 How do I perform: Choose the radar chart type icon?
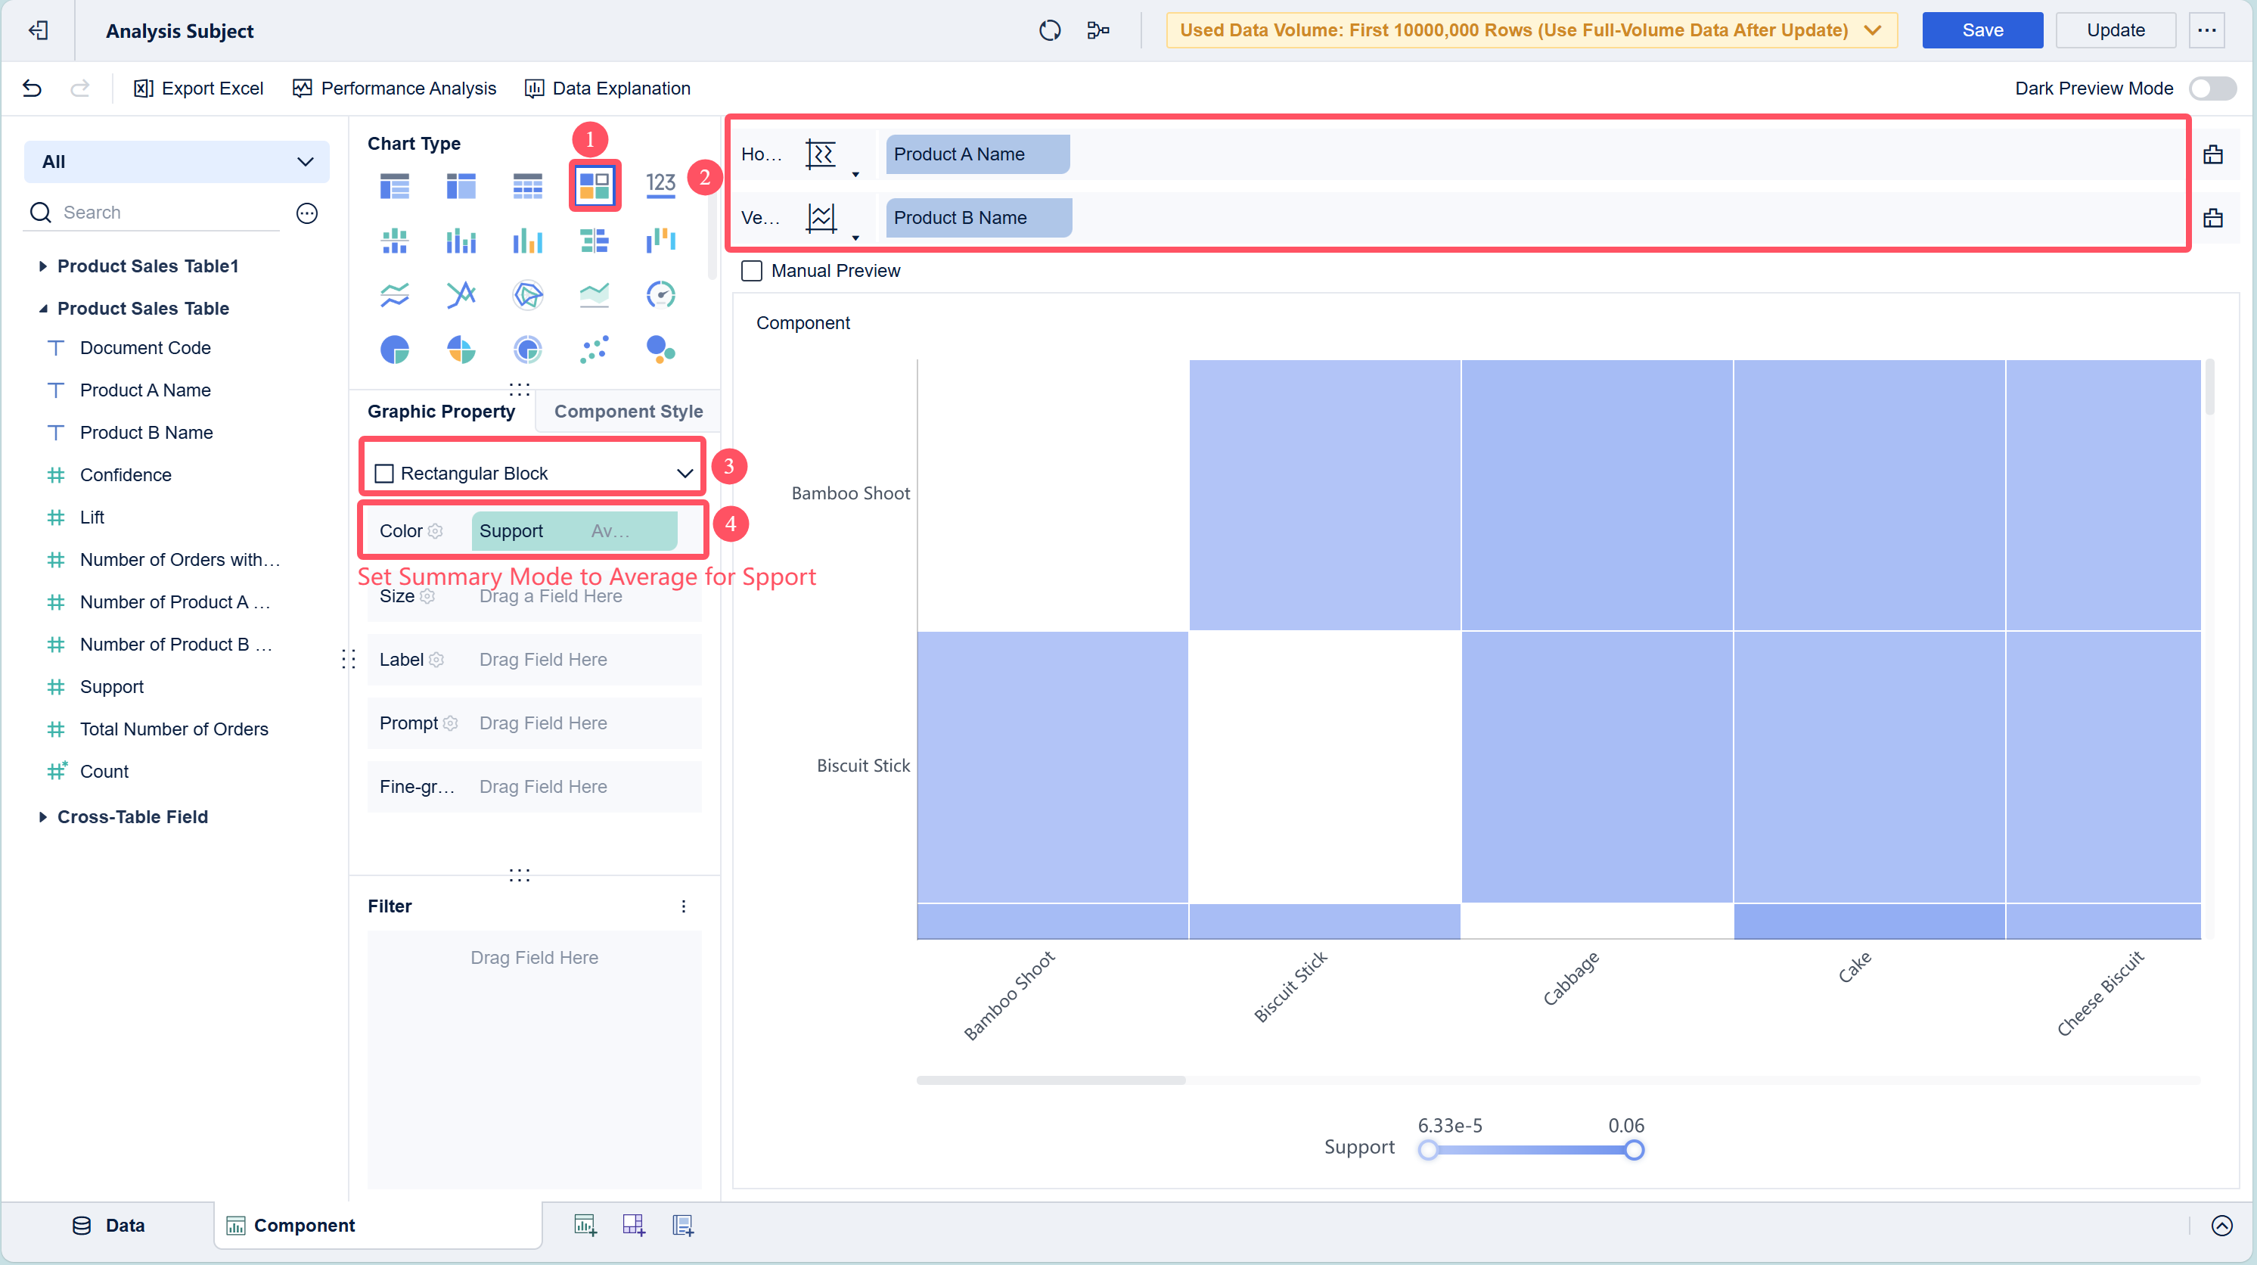pos(527,294)
